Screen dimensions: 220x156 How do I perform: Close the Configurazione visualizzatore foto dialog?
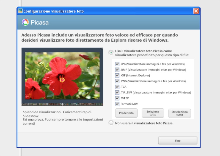[196, 11]
